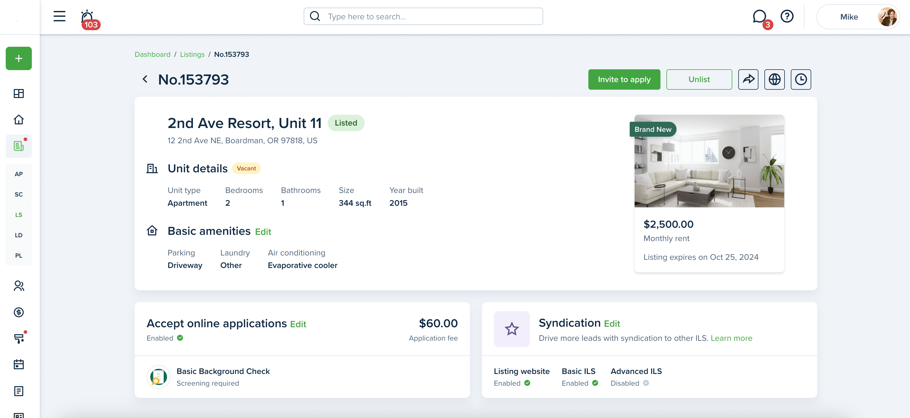Click the Listing website Enabled status
This screenshot has width=910, height=418.
tap(512, 383)
